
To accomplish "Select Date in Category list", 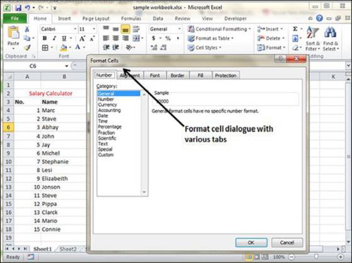I will tap(103, 115).
